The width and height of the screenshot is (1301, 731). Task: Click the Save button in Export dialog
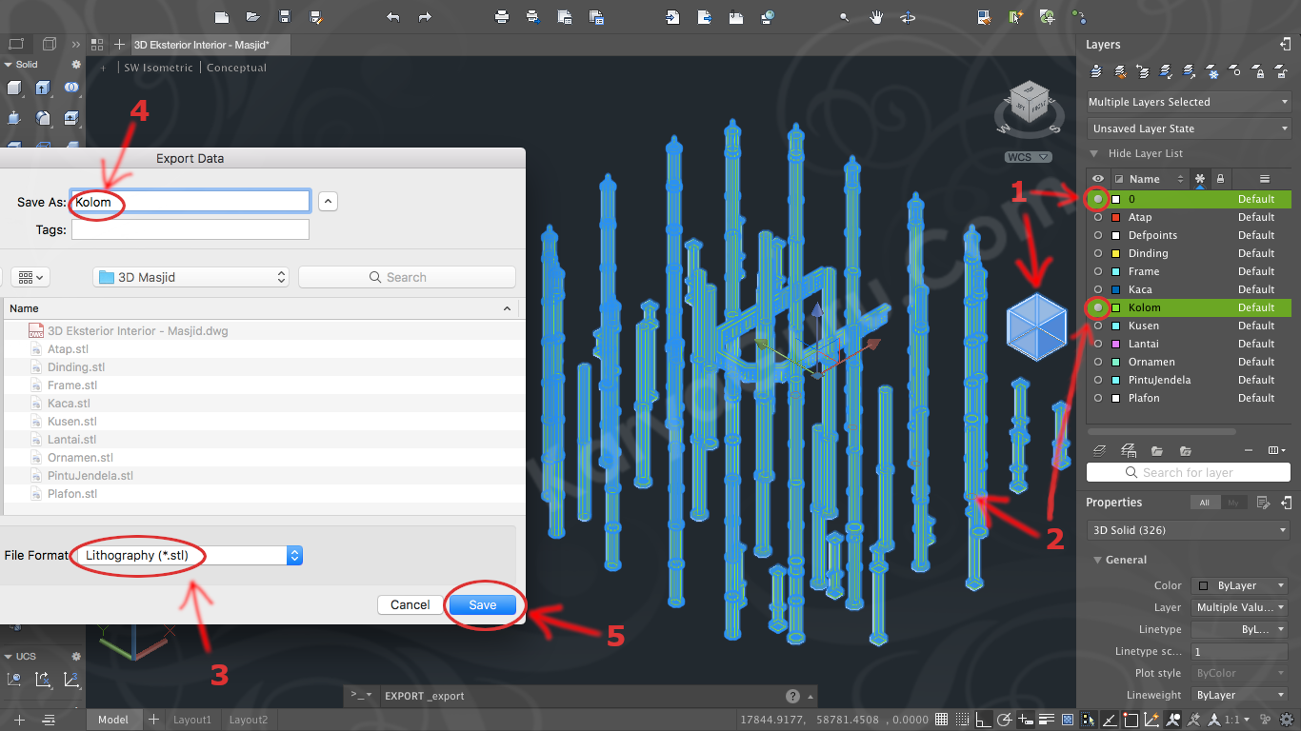point(483,604)
